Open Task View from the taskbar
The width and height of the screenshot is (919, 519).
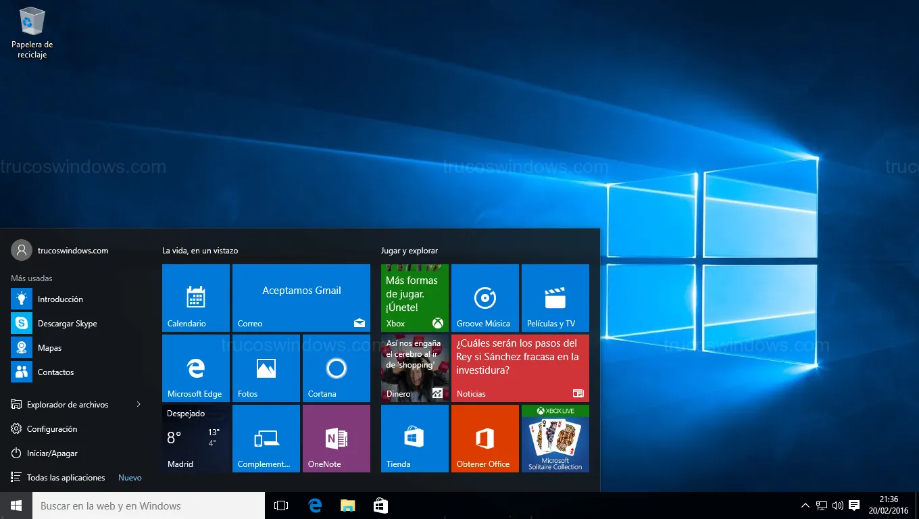(x=281, y=505)
